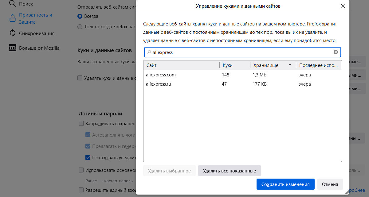Toggle 'Запрашивать сохранение' logins checkbox
This screenshot has height=197, width=369.
click(81, 124)
